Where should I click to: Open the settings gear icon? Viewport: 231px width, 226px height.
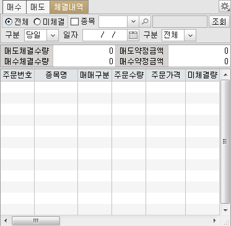coord(225,7)
